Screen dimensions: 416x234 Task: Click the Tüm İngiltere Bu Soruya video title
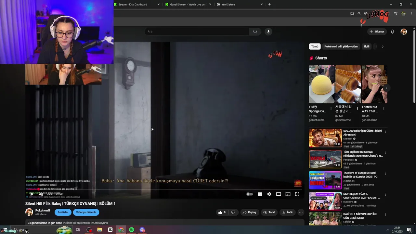(x=363, y=154)
